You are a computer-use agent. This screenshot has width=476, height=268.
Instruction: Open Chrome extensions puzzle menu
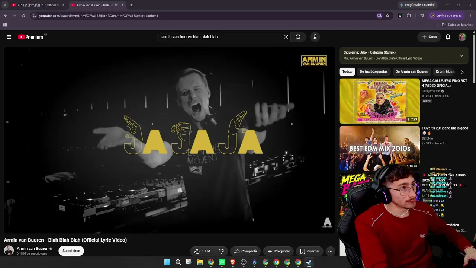coord(409,16)
